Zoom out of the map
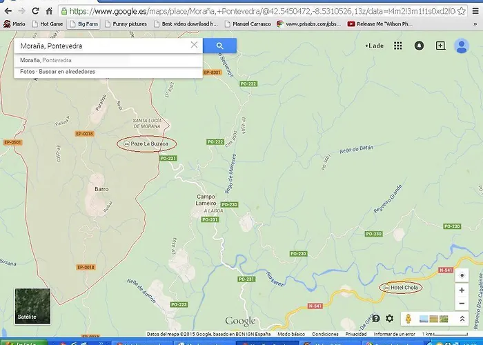 coord(462,304)
